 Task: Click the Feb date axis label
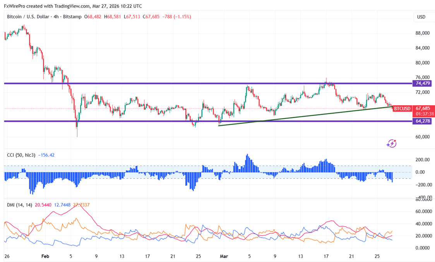coord(45,256)
